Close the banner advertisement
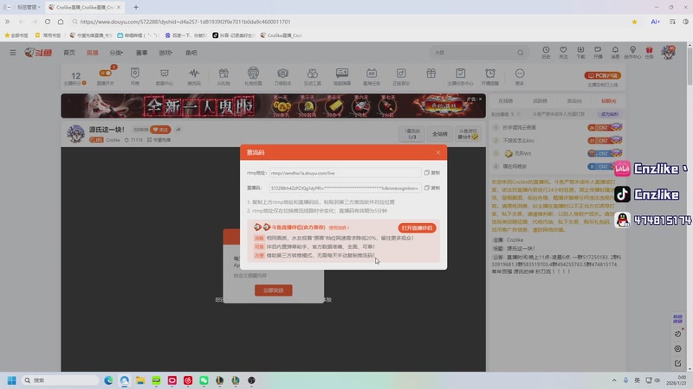This screenshot has width=693, height=389. (481, 99)
